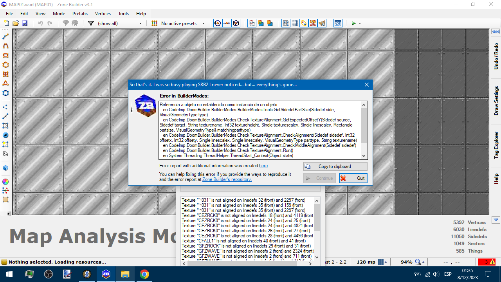
Task: Toggle the blue-orange overlapping squares button
Action: 270,23
